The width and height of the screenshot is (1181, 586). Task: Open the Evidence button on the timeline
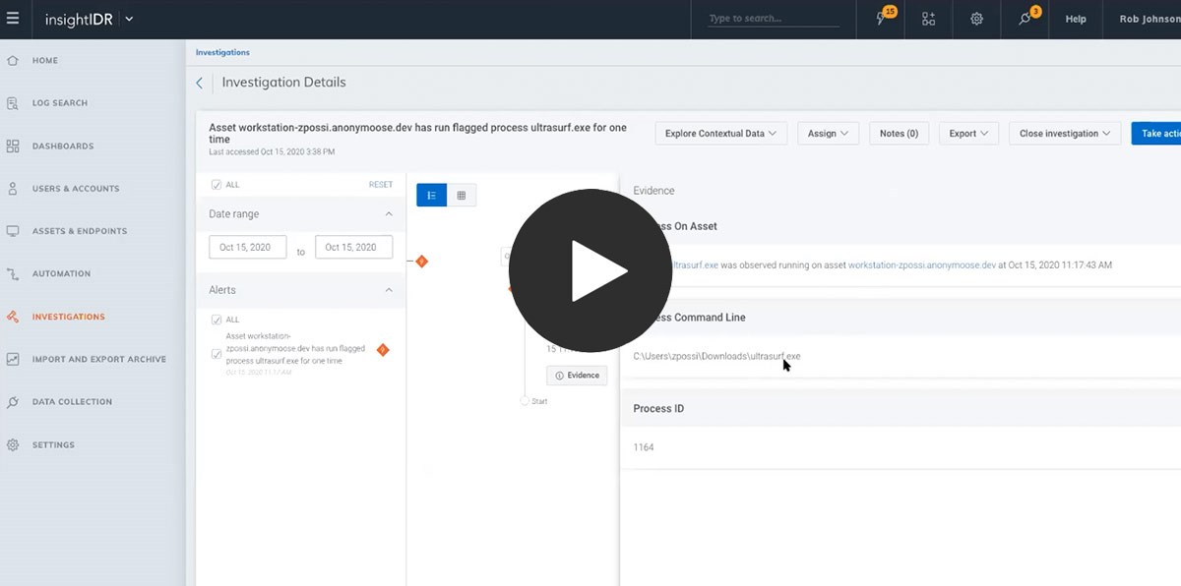(577, 376)
